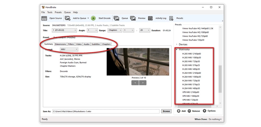Select H.264 MKV 576p25 preset
Screen dimensions: 261x127
(191, 84)
